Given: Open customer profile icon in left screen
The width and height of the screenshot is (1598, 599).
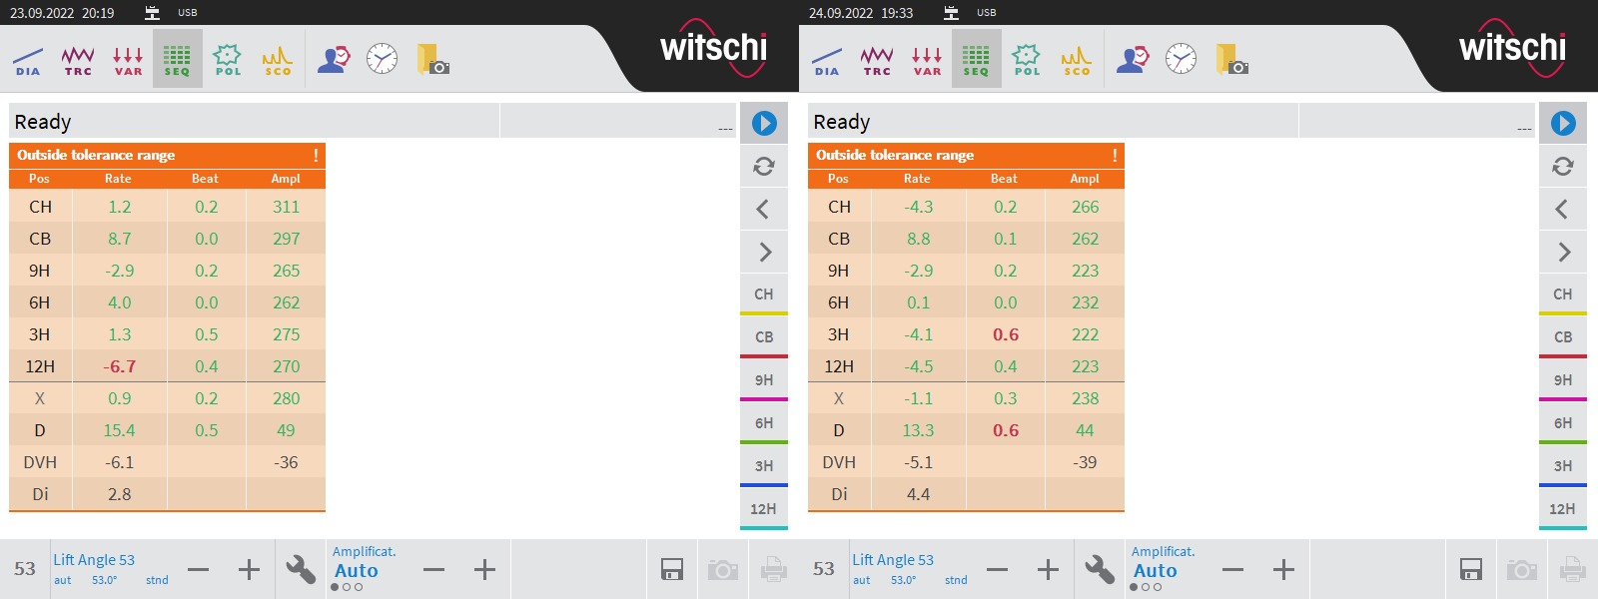Looking at the screenshot, I should point(334,60).
